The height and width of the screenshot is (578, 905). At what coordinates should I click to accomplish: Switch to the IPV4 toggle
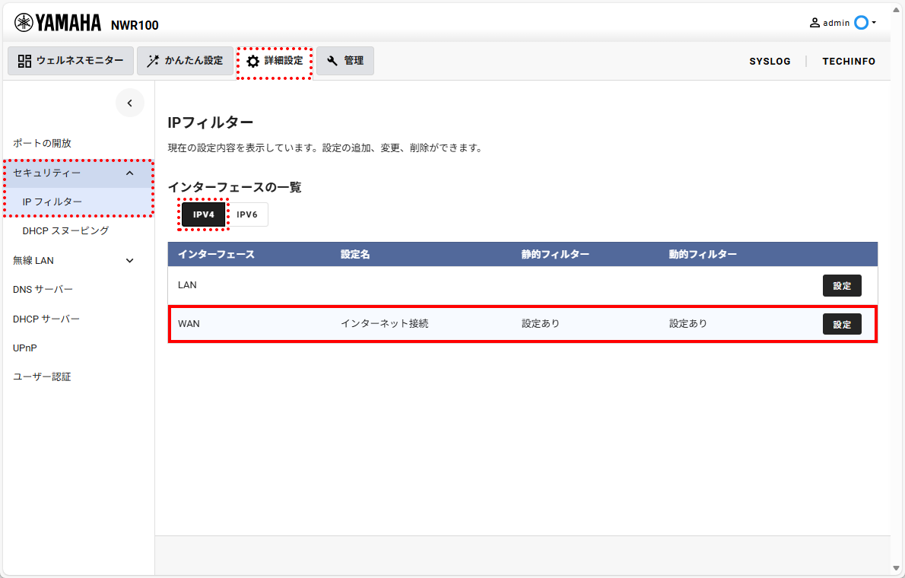tap(203, 214)
